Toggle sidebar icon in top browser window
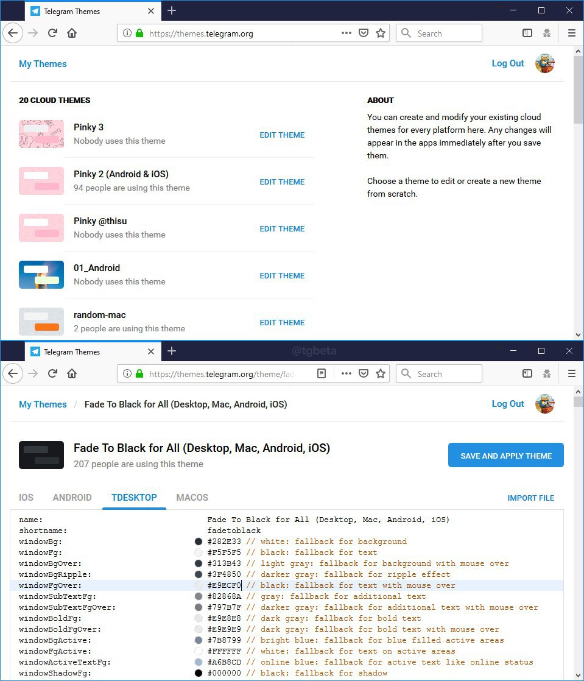The width and height of the screenshot is (584, 681). click(x=527, y=33)
